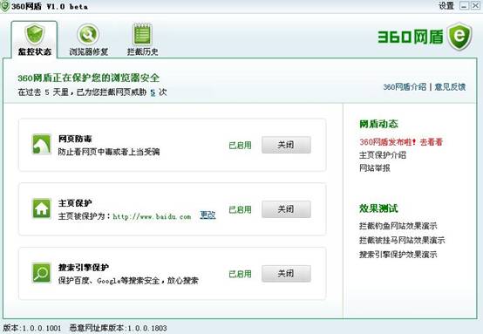Minimize the 360网盾 window
The height and width of the screenshot is (334, 483).
tap(464, 5)
